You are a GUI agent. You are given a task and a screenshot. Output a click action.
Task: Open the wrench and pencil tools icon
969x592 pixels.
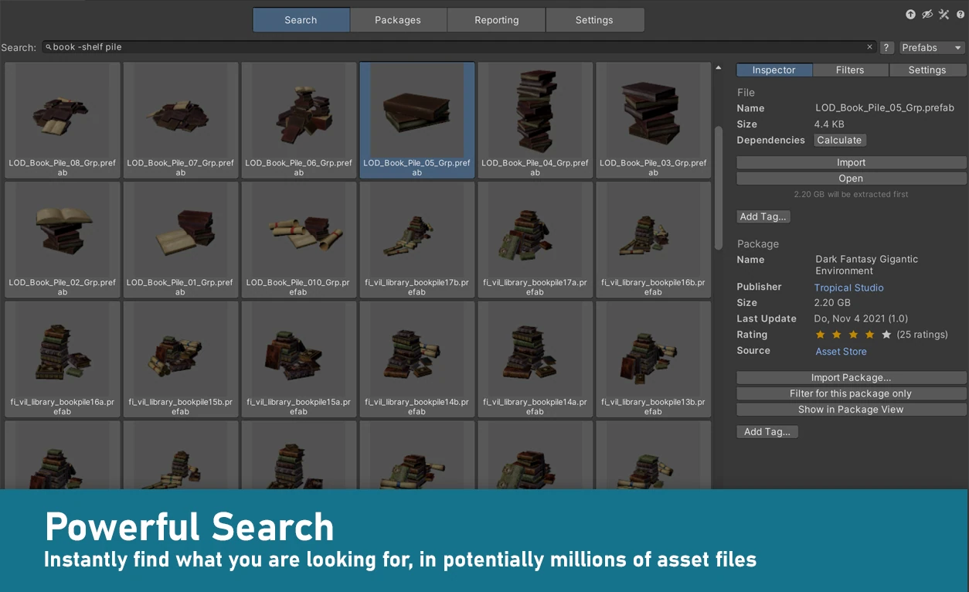point(944,15)
